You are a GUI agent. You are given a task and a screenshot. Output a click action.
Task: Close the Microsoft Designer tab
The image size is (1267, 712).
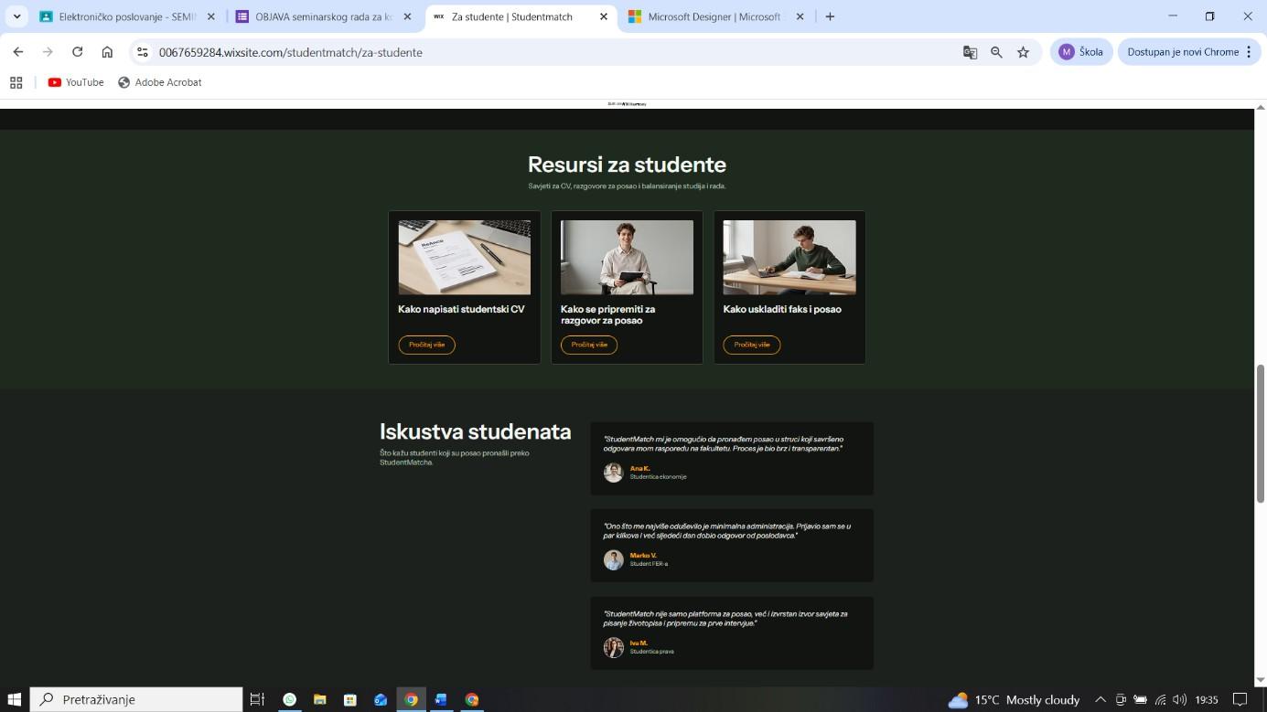click(x=800, y=16)
